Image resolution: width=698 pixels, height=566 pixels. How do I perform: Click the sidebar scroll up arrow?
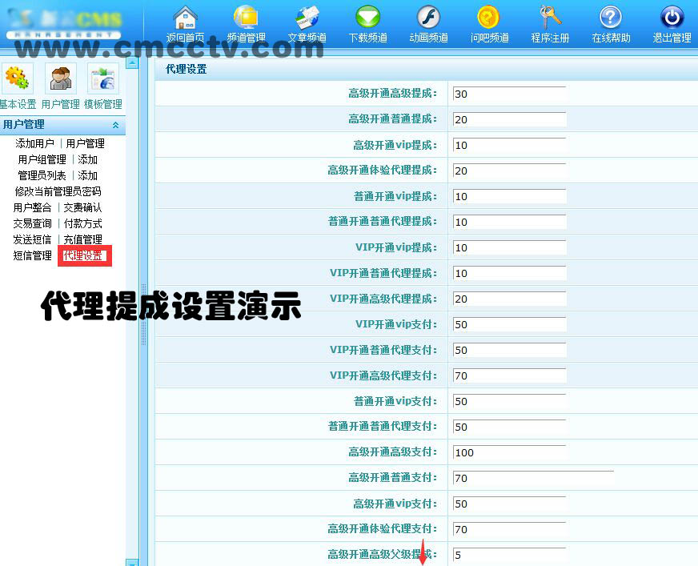click(x=132, y=62)
